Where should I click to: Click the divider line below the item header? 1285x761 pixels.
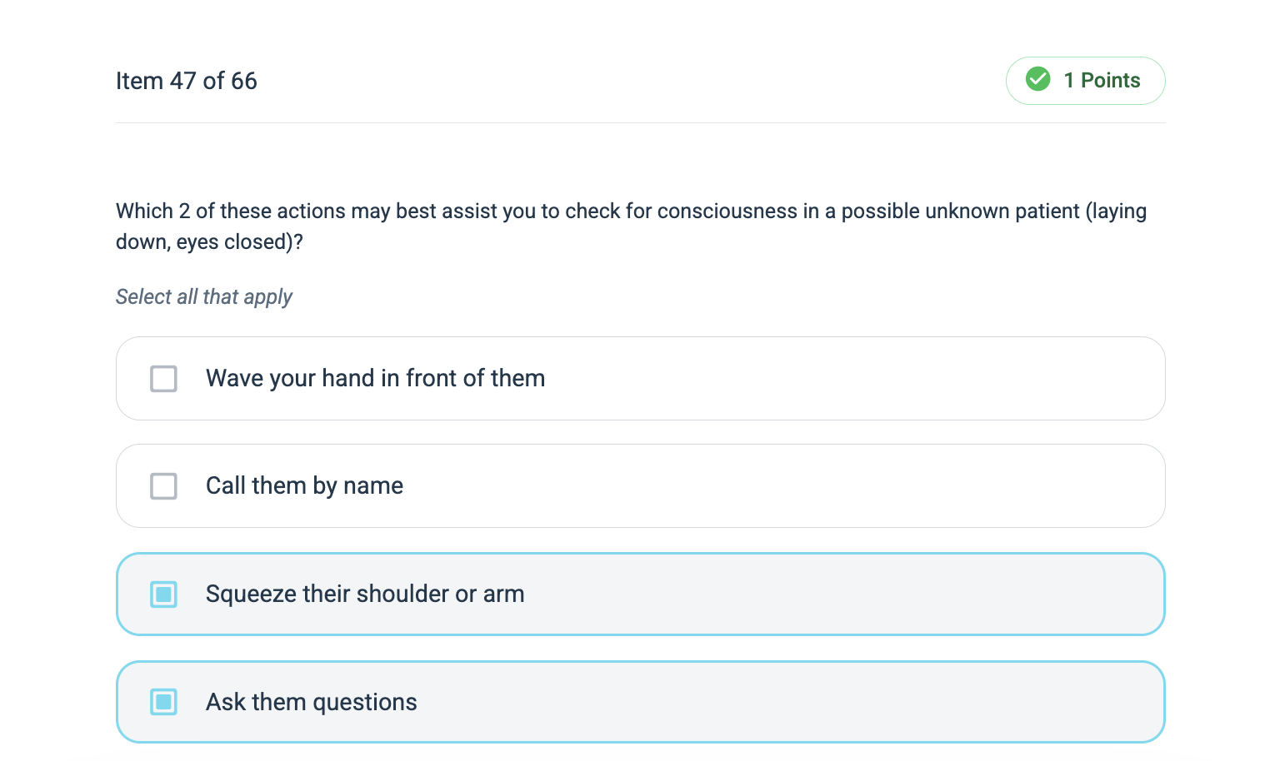(640, 122)
